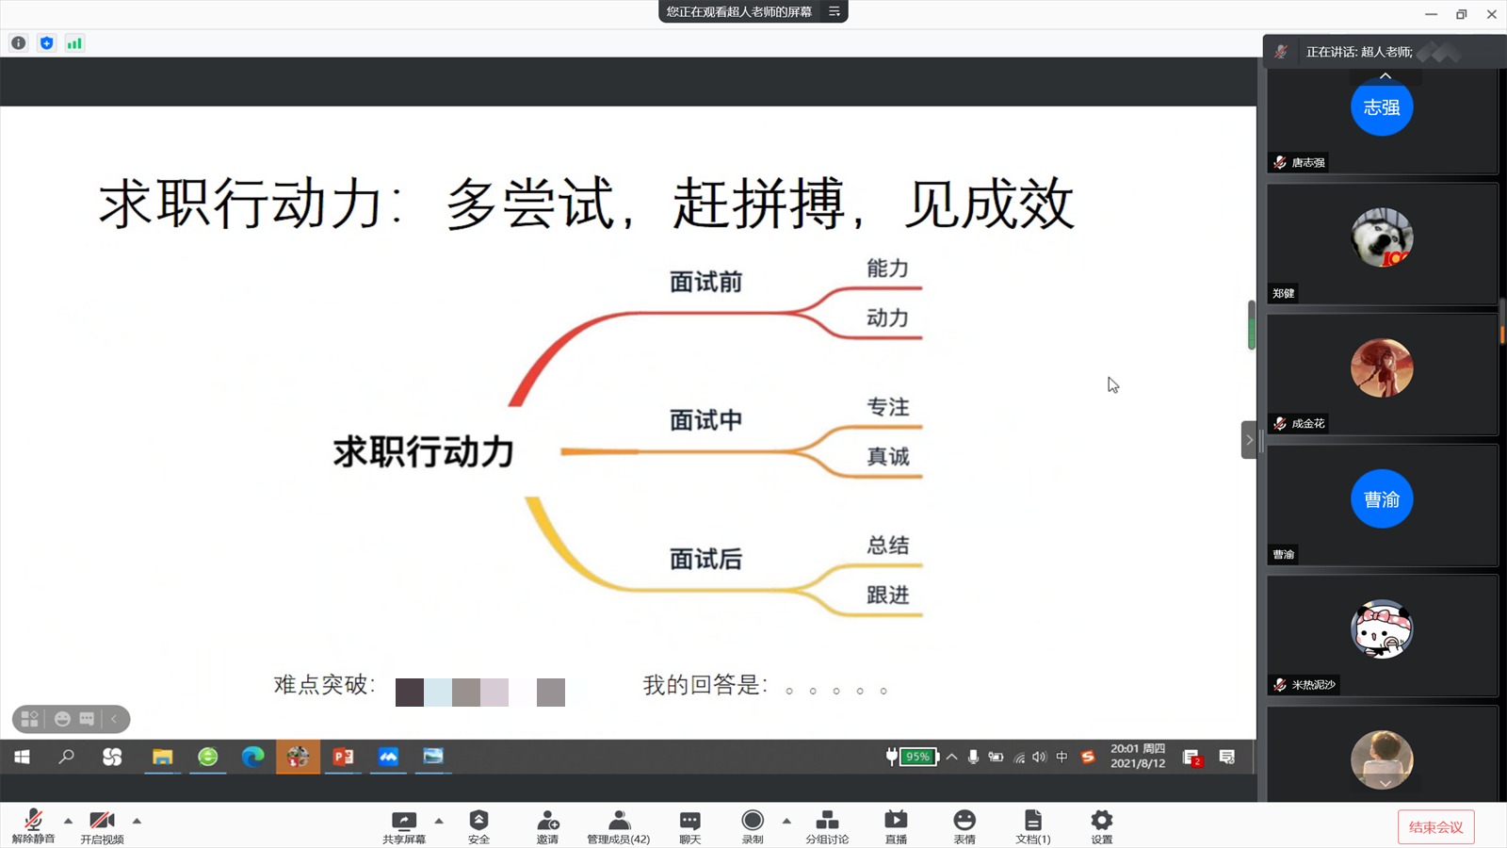Turn on camera with 开启视频
This screenshot has height=848, width=1507.
[x=102, y=824]
